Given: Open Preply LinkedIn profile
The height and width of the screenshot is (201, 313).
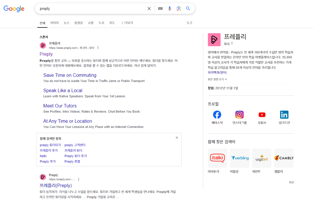Looking at the screenshot, I should pos(284,118).
